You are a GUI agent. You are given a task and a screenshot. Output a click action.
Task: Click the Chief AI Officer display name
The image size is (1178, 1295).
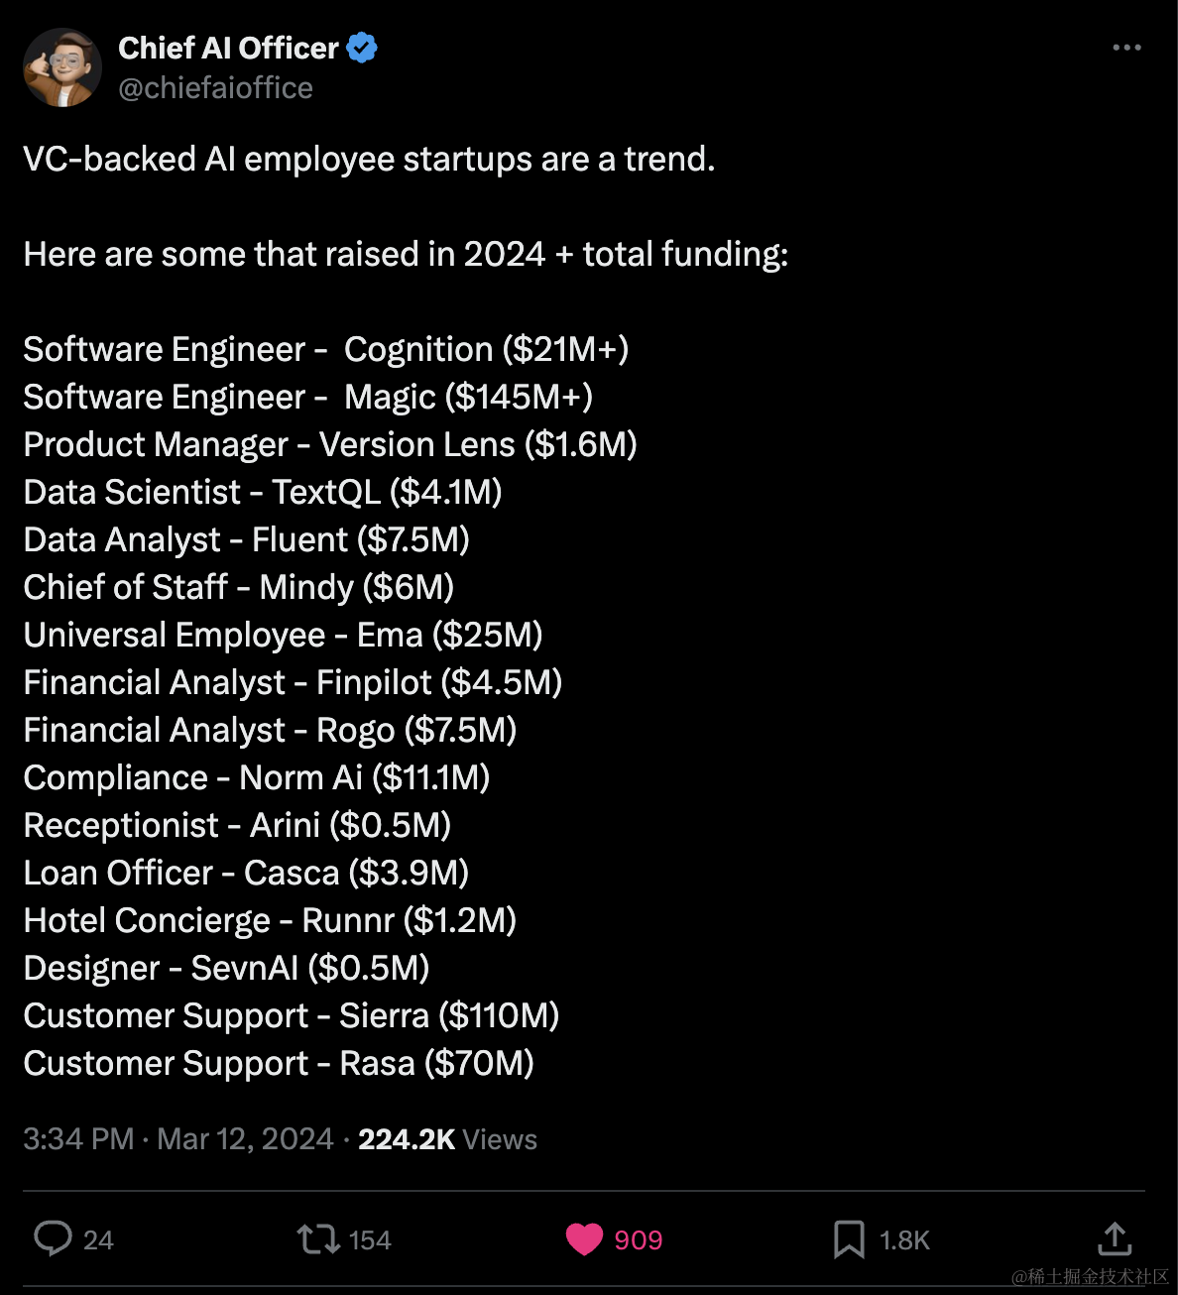click(x=228, y=48)
